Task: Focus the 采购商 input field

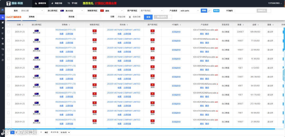Action: 49,17
